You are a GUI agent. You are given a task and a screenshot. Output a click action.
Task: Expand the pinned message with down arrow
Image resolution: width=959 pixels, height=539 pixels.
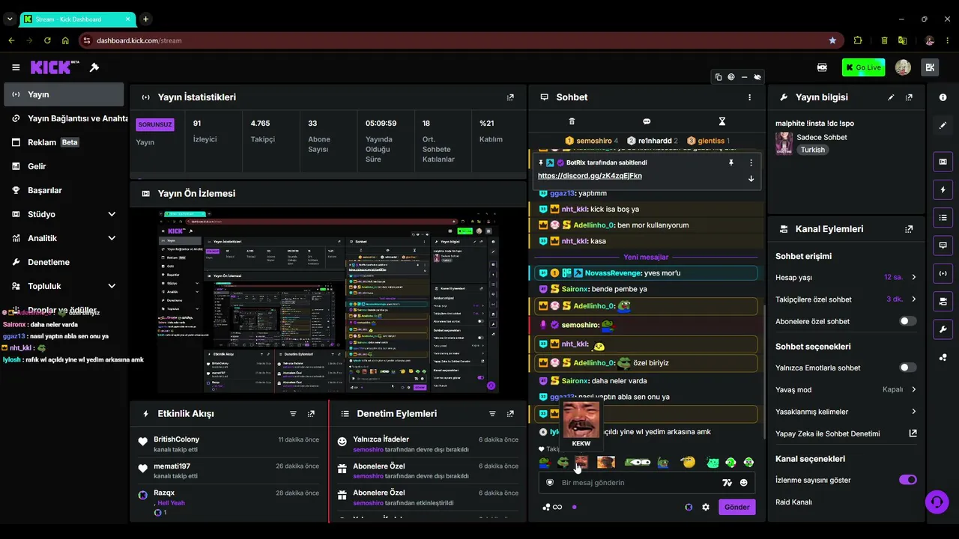tap(751, 178)
